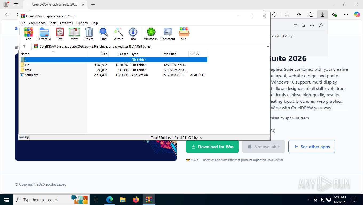Launch the Wizard tool
363x205 pixels.
(x=119, y=34)
